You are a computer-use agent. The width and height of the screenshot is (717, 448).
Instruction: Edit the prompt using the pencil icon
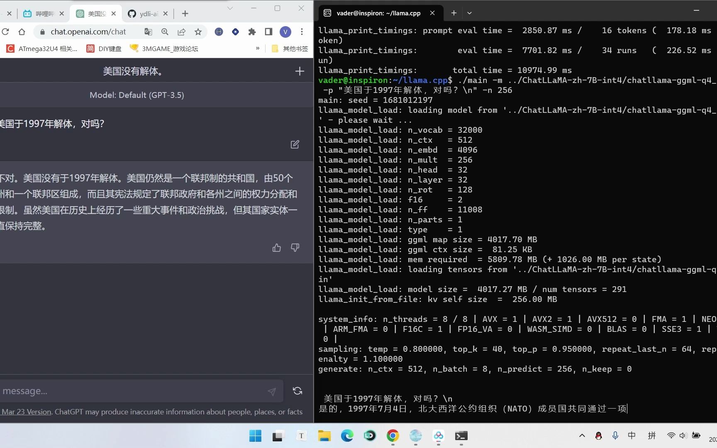(295, 144)
